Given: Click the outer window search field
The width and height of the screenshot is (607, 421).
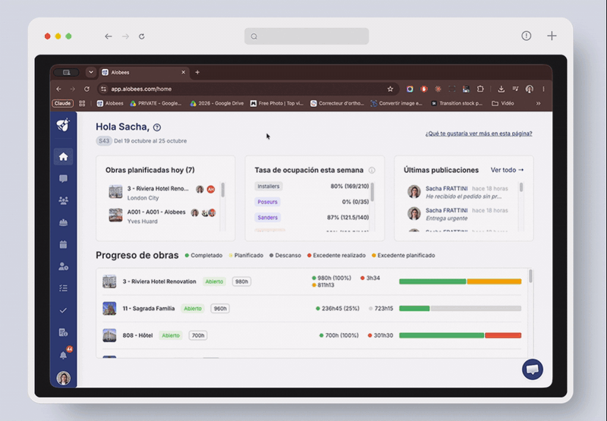Looking at the screenshot, I should (x=307, y=36).
